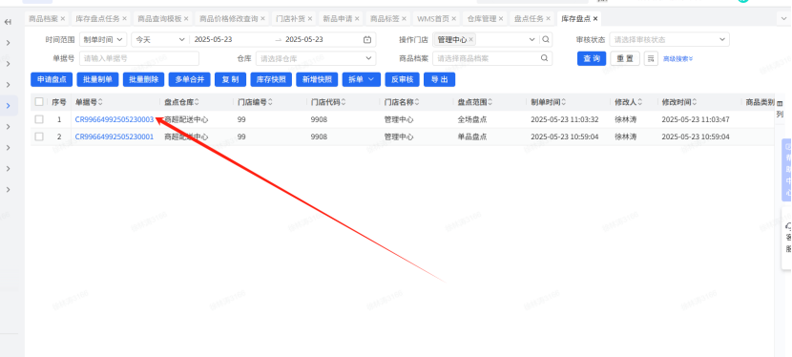Switch to the 仓库管理 tab
Image resolution: width=792 pixels, height=357 pixels.
coord(481,19)
